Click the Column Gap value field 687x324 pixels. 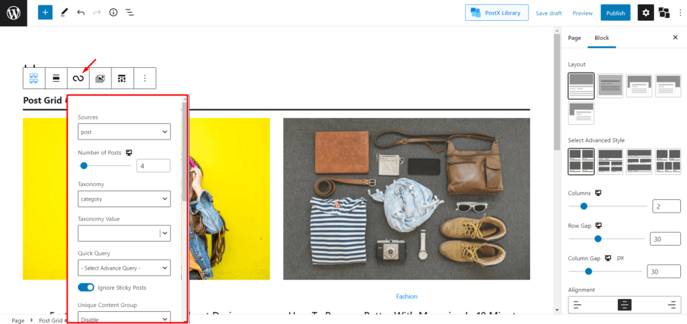point(664,272)
